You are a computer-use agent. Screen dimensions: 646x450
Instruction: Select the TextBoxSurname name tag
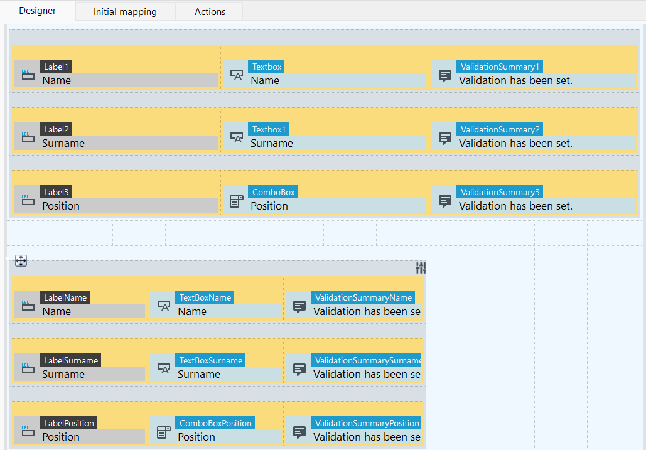click(210, 360)
